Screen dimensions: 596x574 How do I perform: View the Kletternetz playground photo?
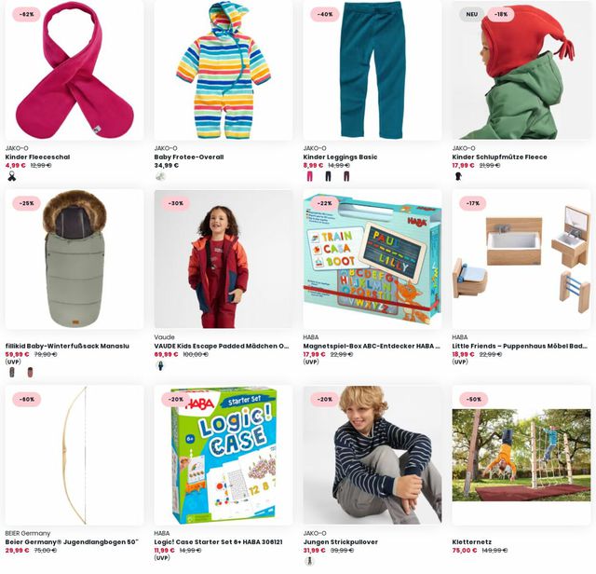click(x=521, y=456)
